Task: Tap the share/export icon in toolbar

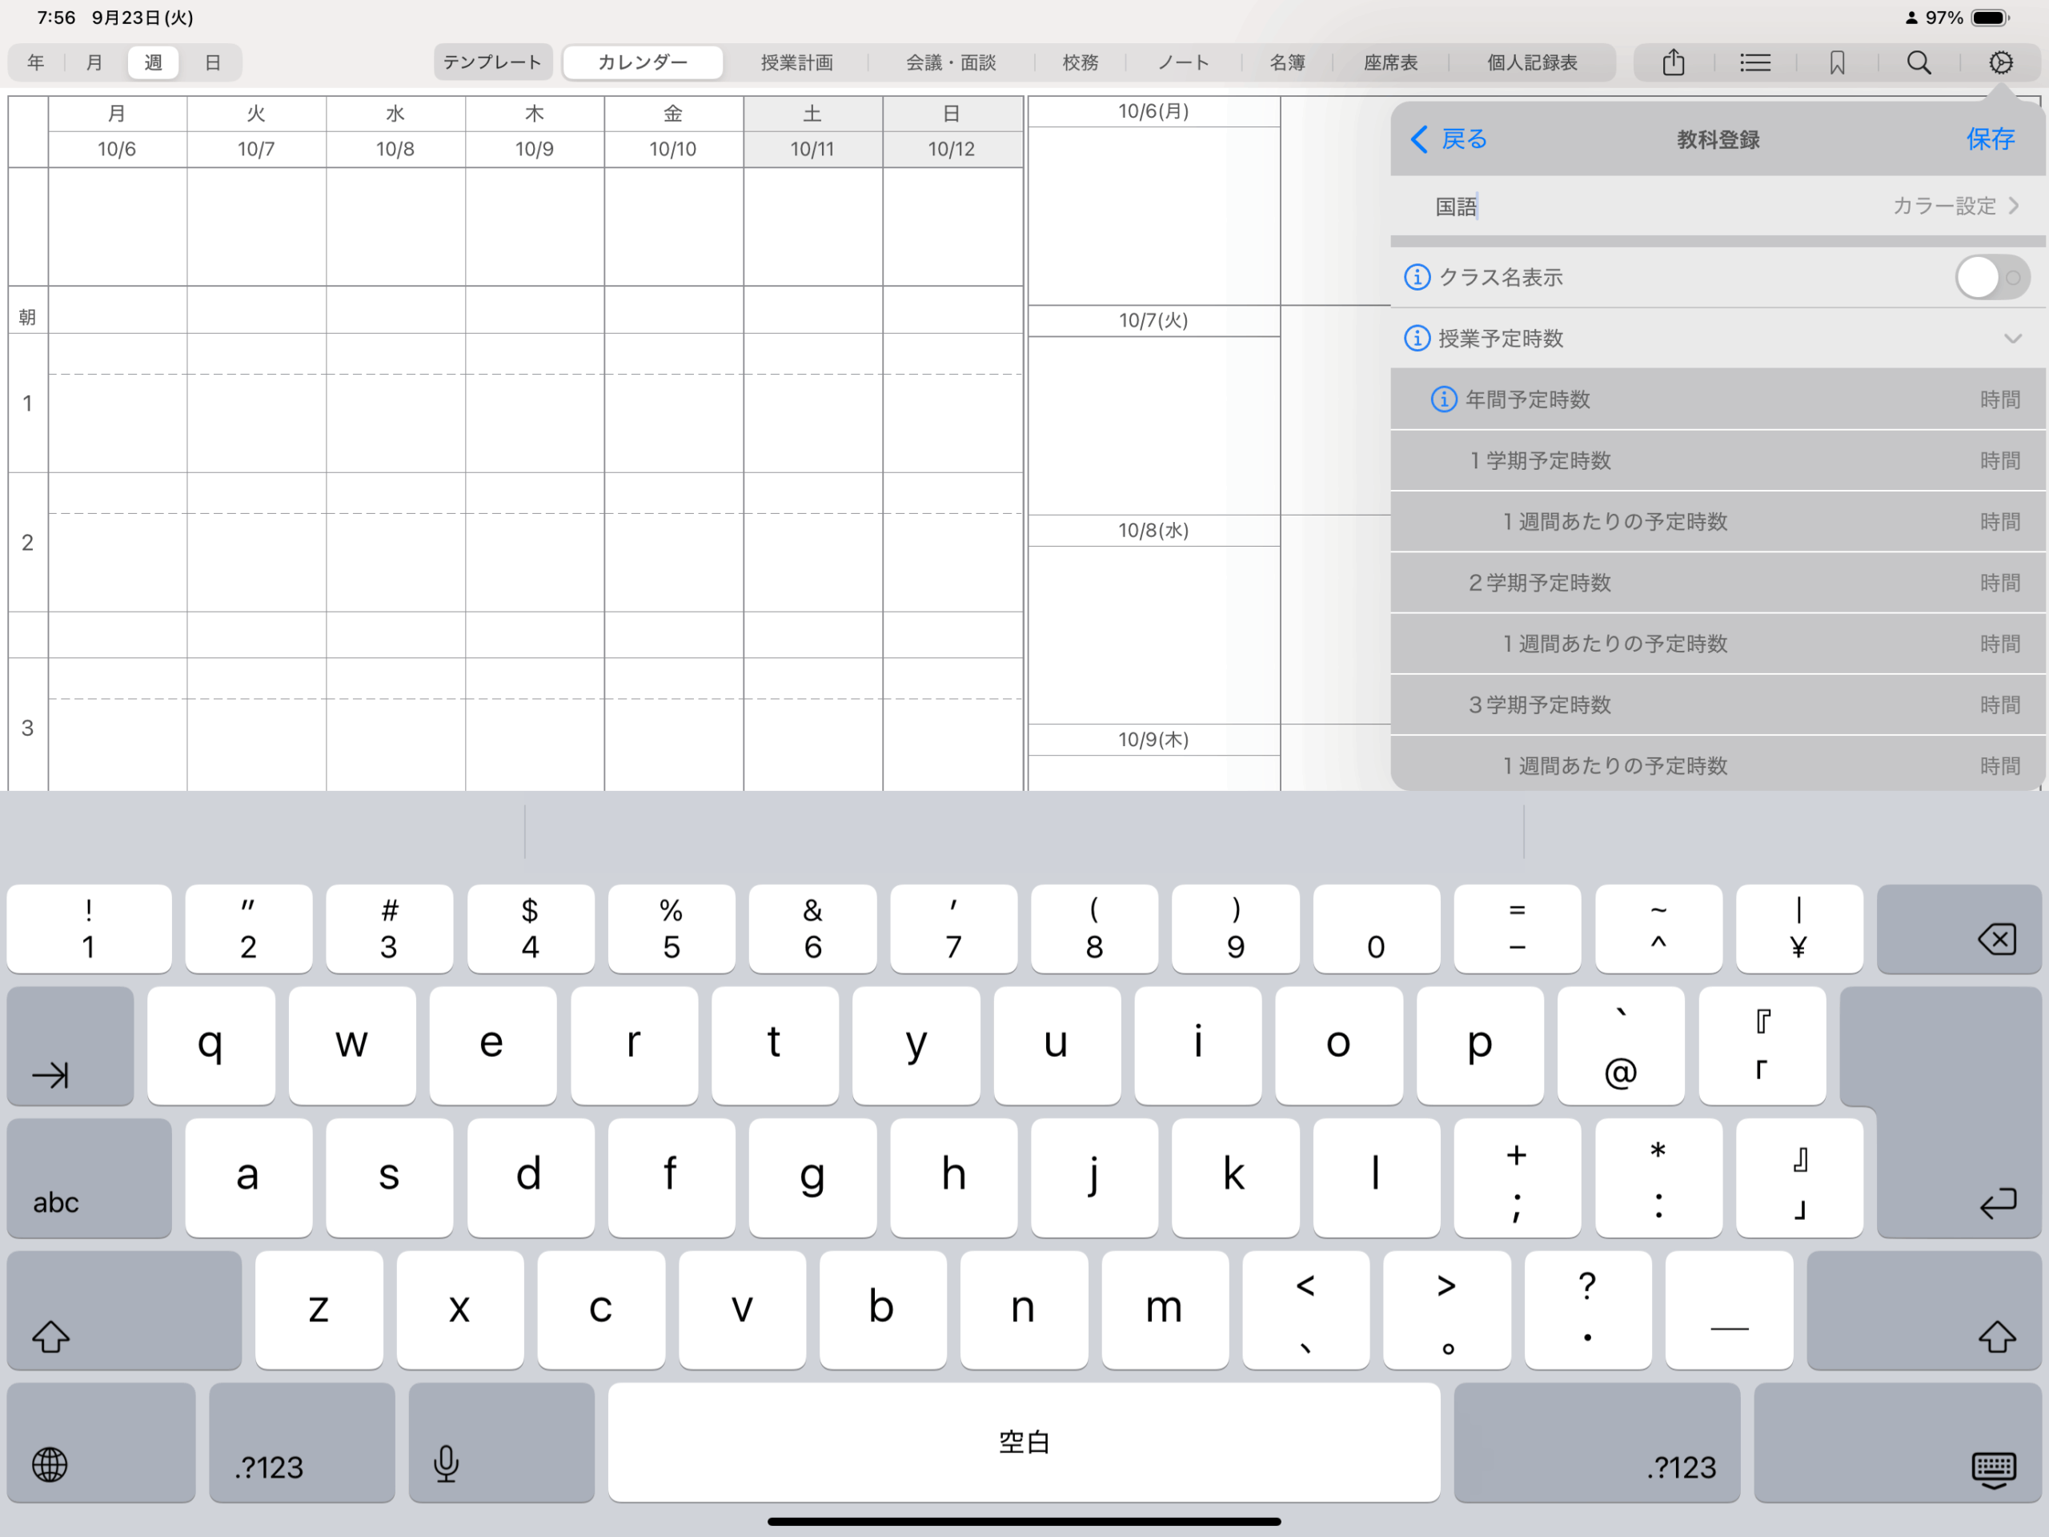Action: [1673, 63]
